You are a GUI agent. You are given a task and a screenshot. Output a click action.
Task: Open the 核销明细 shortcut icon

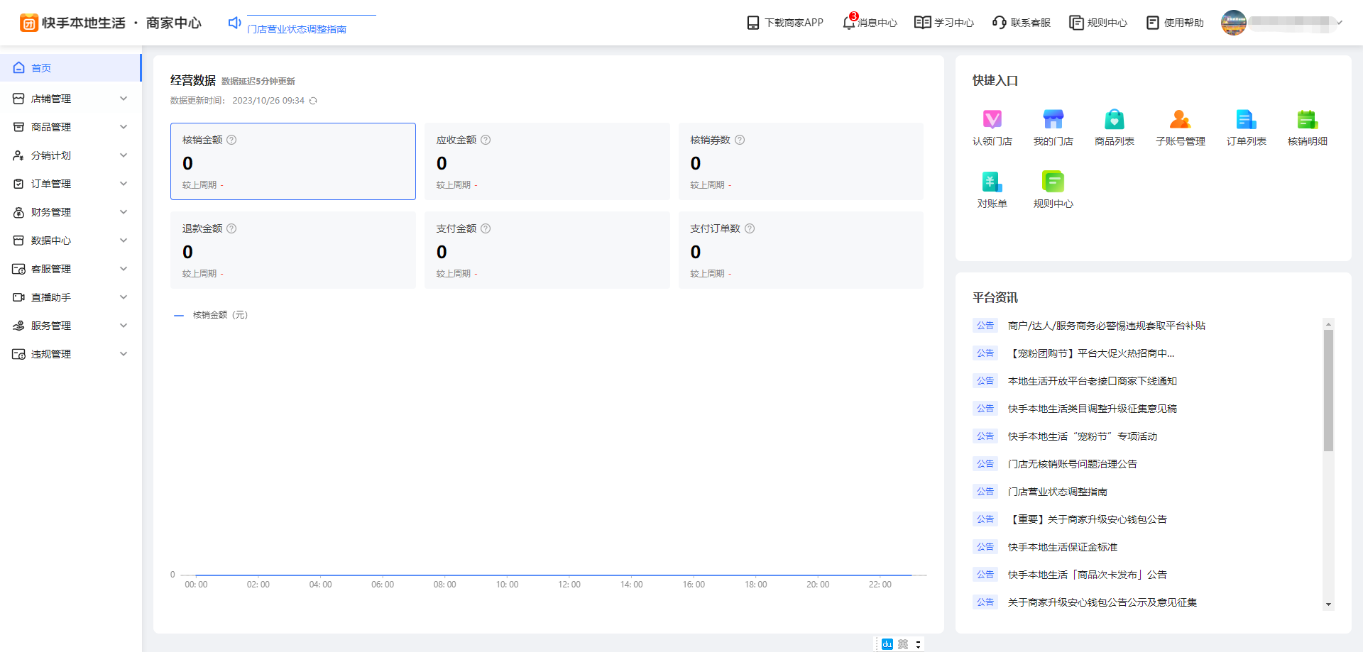(x=1307, y=120)
